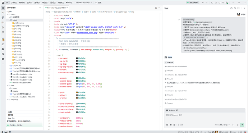248x133 pixels.
Task: Open trae-idea-incubator-intro.html file
Action: 24,97
